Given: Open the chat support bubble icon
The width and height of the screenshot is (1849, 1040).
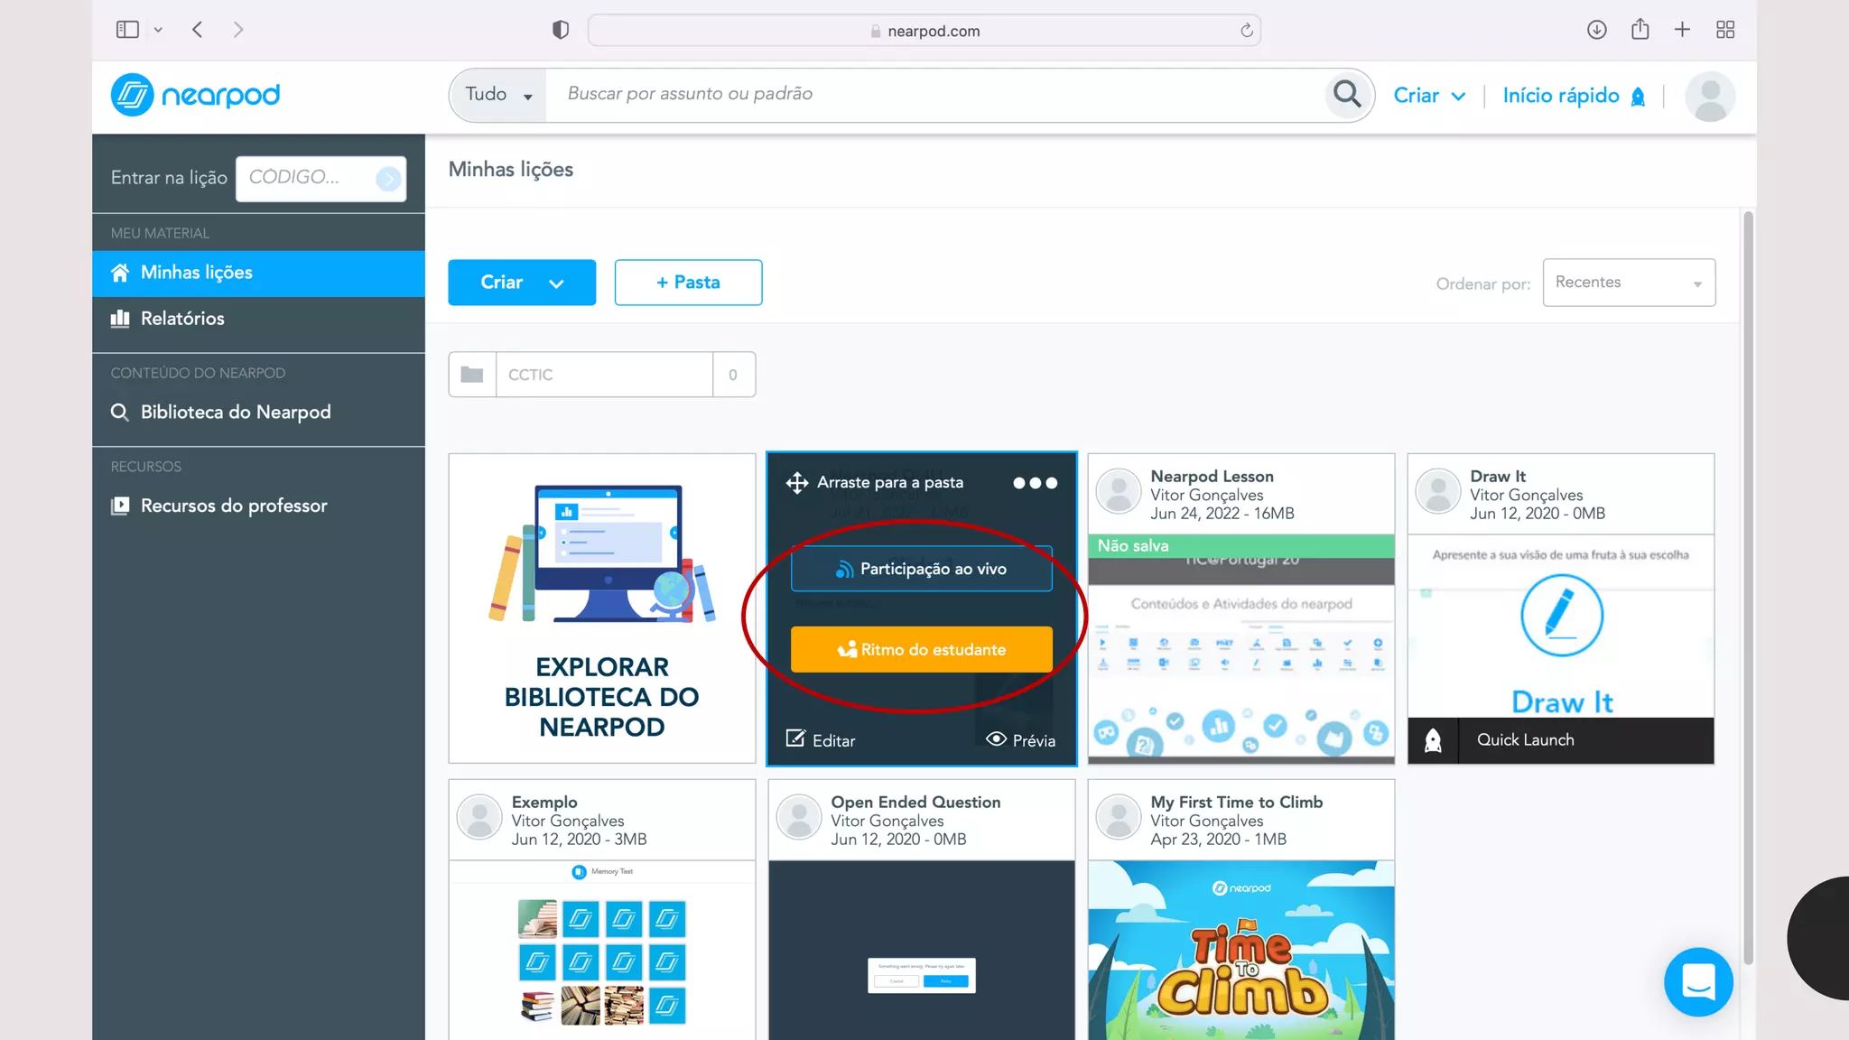Looking at the screenshot, I should pyautogui.click(x=1697, y=980).
